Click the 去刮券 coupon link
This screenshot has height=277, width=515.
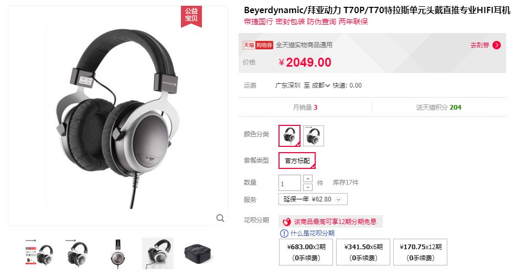click(x=479, y=45)
